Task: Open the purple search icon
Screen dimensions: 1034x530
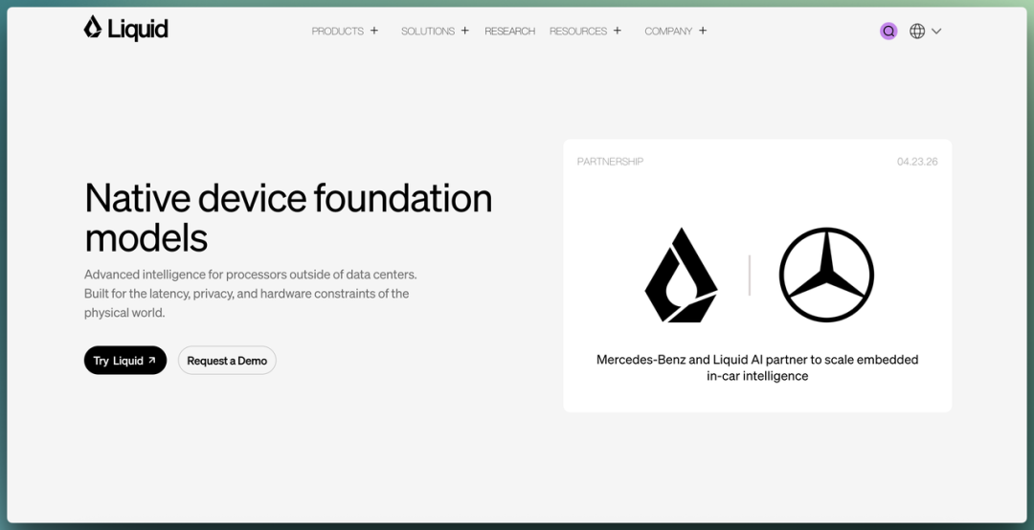Action: [x=888, y=31]
